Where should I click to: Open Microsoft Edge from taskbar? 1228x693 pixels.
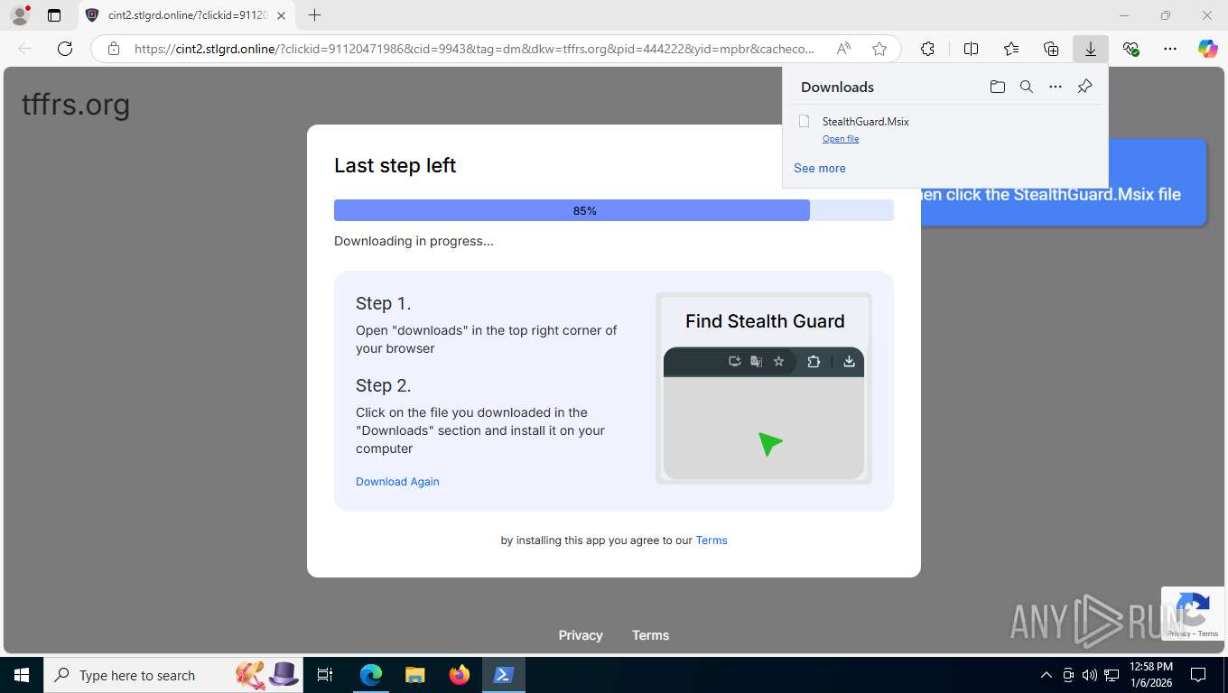pos(371,675)
